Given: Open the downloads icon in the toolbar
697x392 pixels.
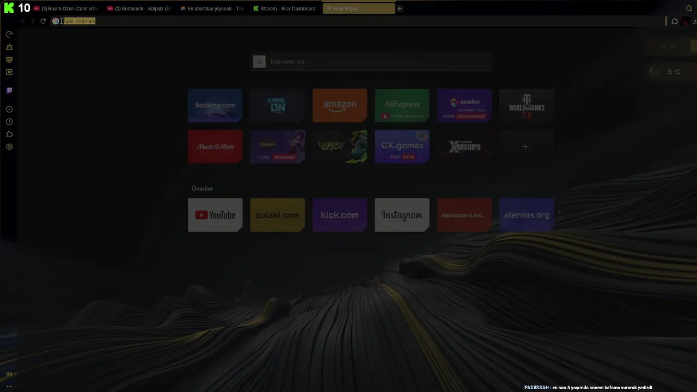Looking at the screenshot, I should point(695,21).
